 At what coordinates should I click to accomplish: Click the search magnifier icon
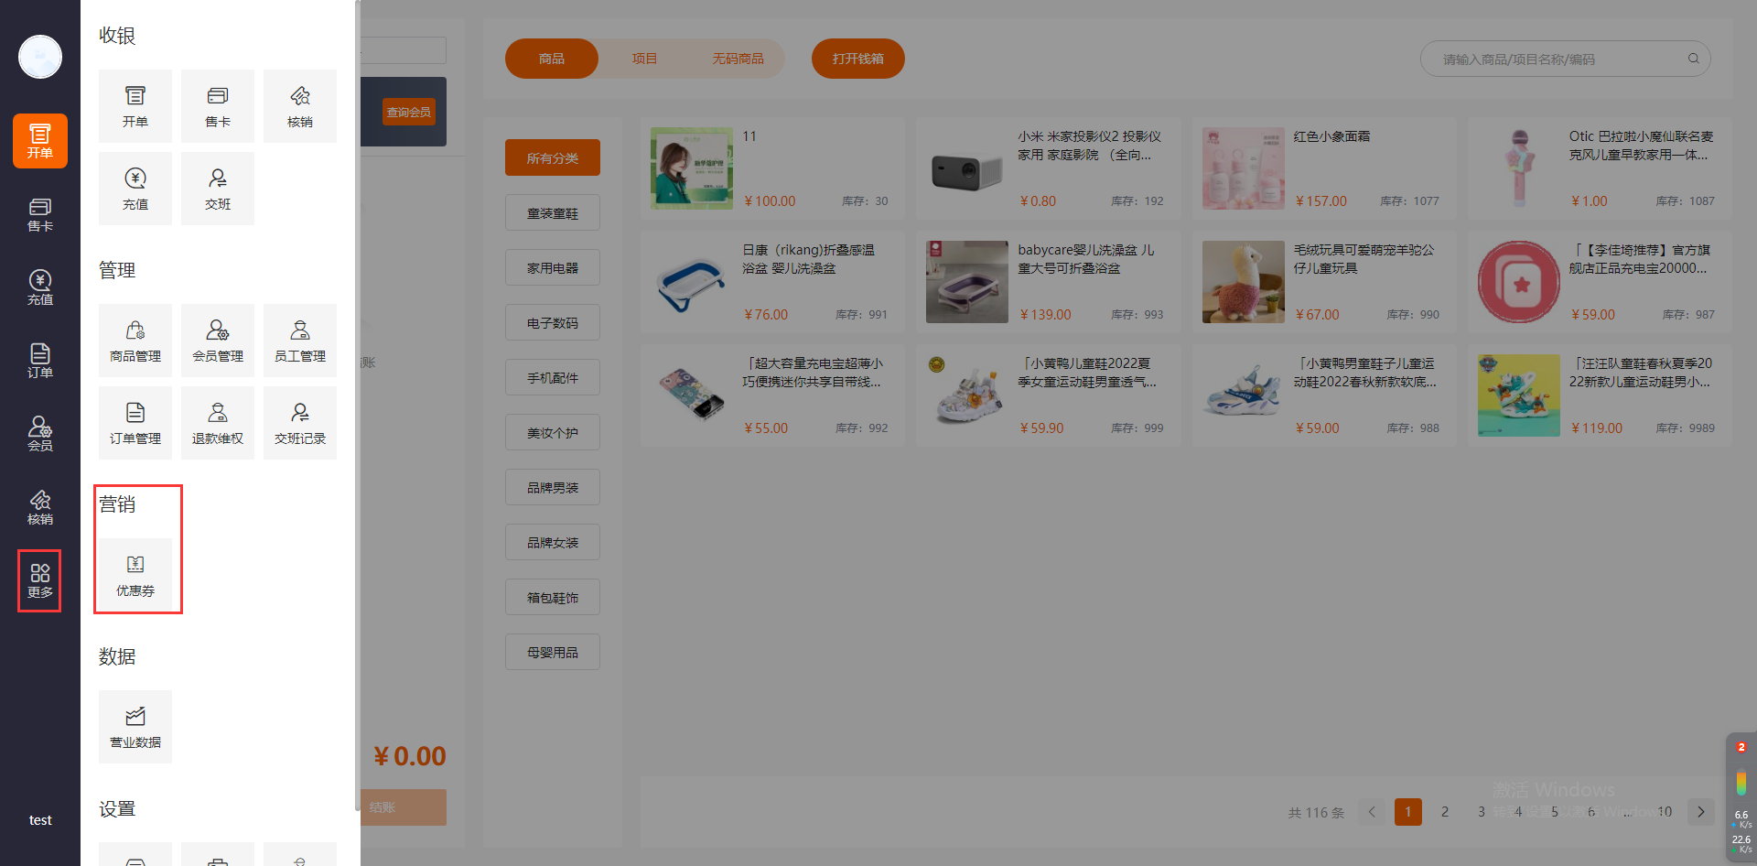click(x=1694, y=59)
